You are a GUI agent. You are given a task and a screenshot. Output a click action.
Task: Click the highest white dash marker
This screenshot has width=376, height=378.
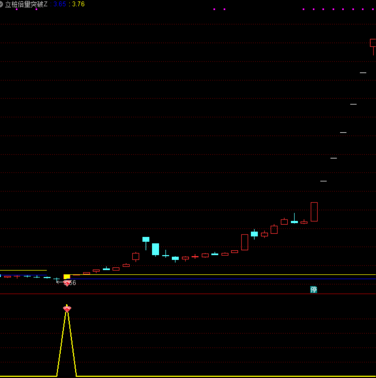363,73
